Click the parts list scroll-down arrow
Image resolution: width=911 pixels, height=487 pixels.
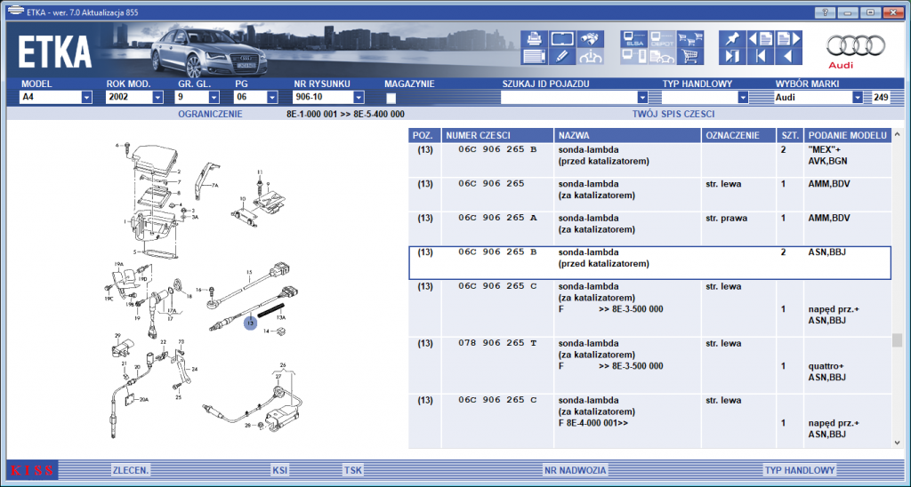click(899, 443)
